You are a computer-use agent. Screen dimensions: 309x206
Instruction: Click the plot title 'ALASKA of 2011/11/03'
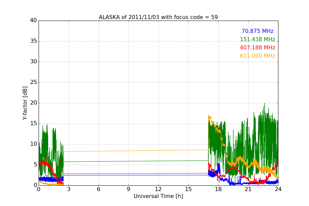point(158,17)
